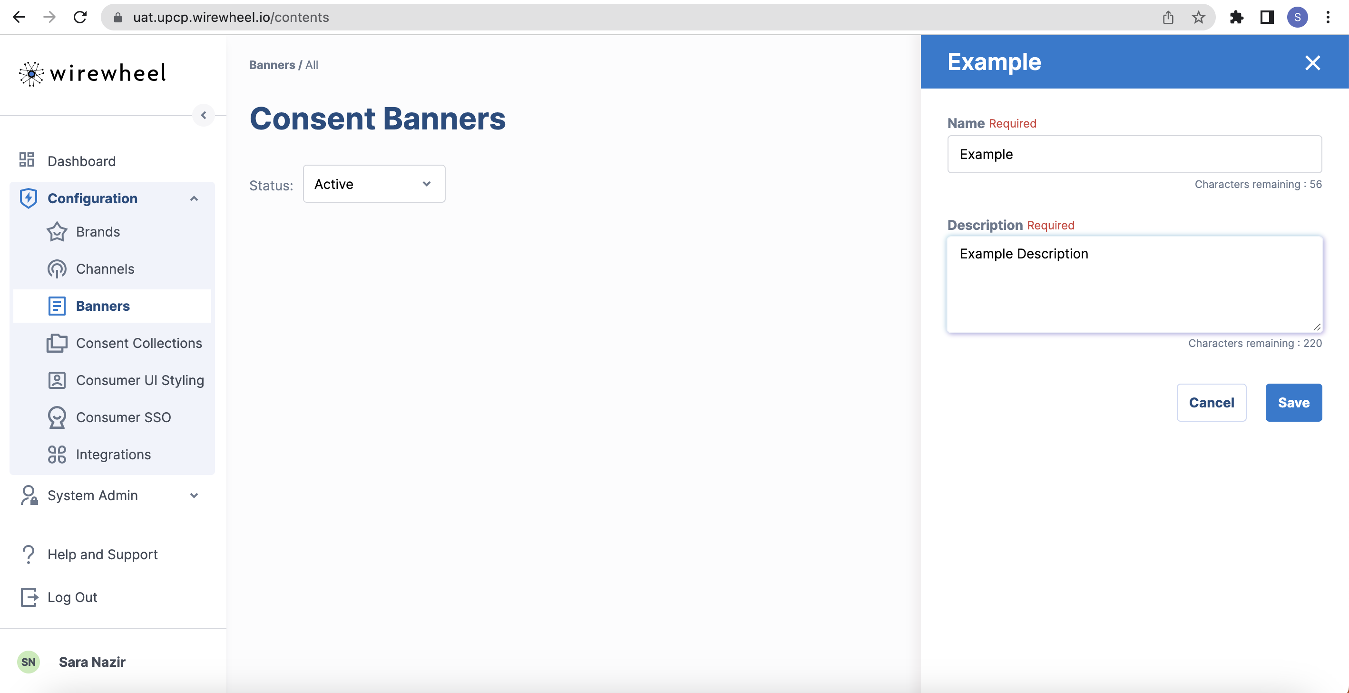1349x693 pixels.
Task: Click the Banners document icon
Action: (x=57, y=306)
